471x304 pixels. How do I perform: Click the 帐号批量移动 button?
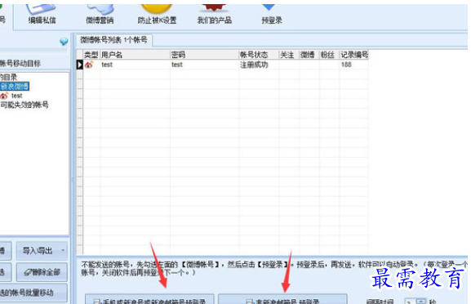33,293
